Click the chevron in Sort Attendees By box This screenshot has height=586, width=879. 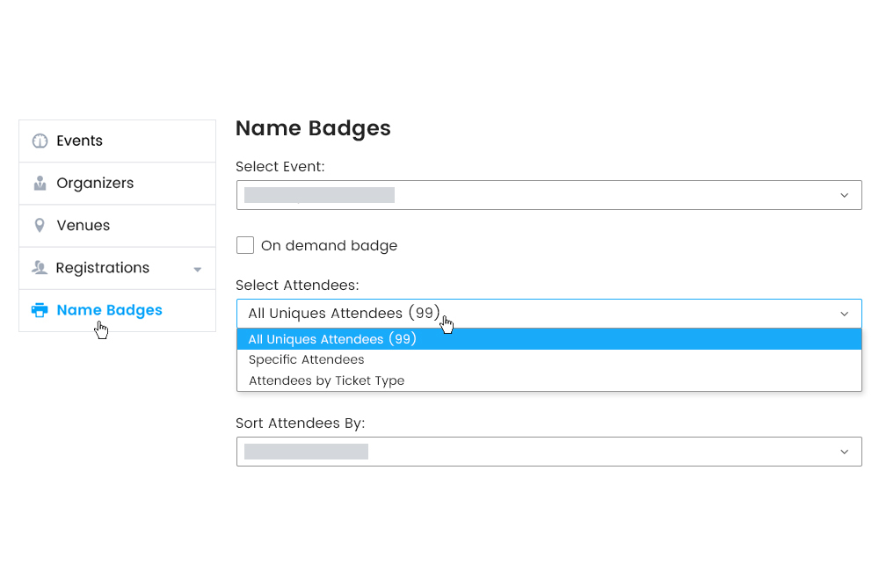pyautogui.click(x=844, y=452)
